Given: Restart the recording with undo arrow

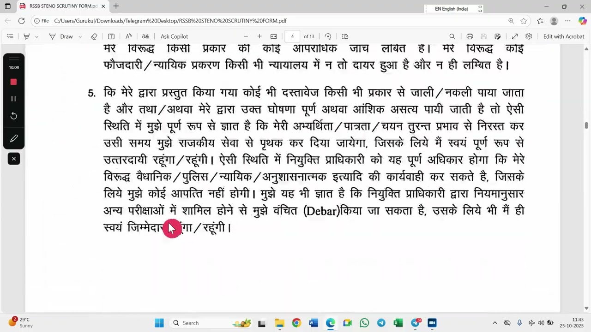Looking at the screenshot, I should click(x=13, y=116).
